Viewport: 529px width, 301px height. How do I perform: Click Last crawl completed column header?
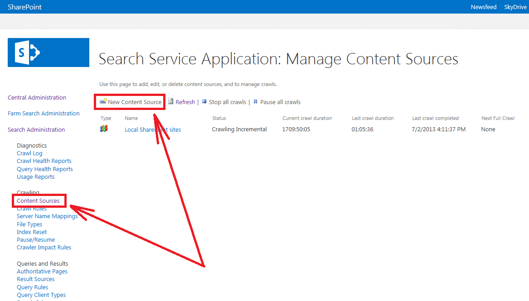435,118
